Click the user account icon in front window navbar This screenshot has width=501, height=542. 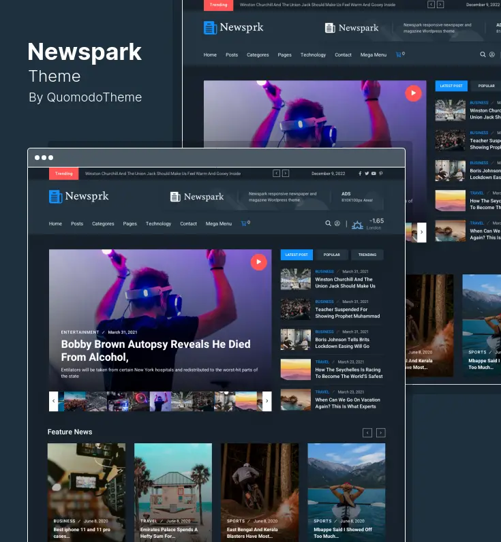[x=337, y=223]
